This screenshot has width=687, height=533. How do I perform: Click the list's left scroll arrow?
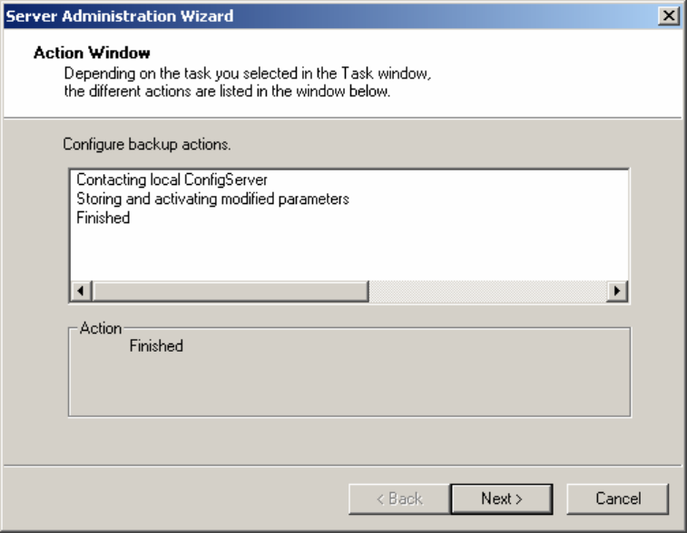[81, 292]
